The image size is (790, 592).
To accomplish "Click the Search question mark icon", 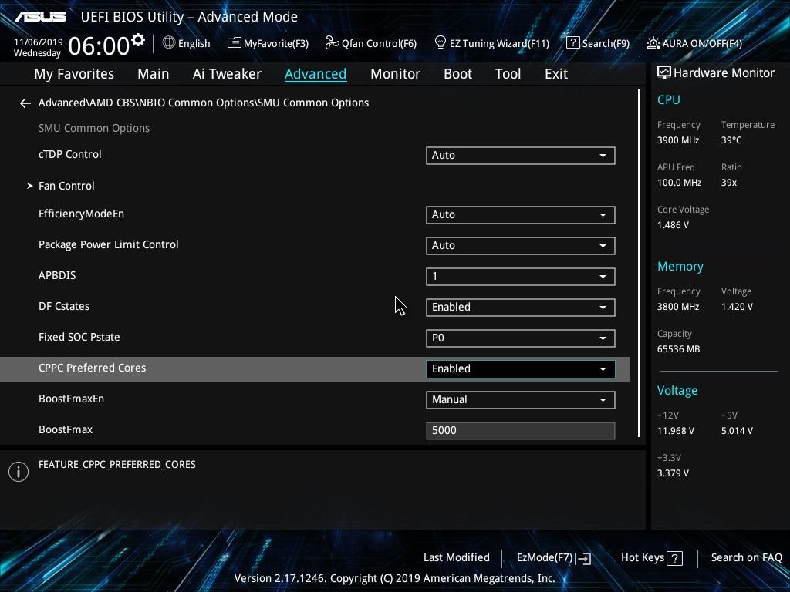I will click(x=573, y=43).
